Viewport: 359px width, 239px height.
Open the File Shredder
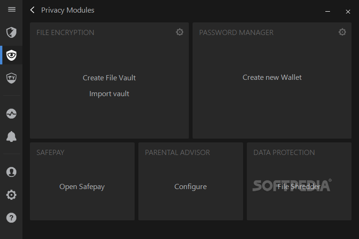pyautogui.click(x=299, y=187)
